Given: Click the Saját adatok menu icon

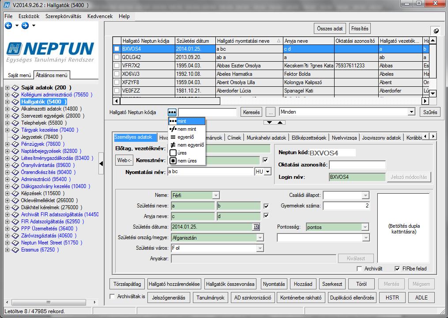Looking at the screenshot, I should click(x=15, y=88).
